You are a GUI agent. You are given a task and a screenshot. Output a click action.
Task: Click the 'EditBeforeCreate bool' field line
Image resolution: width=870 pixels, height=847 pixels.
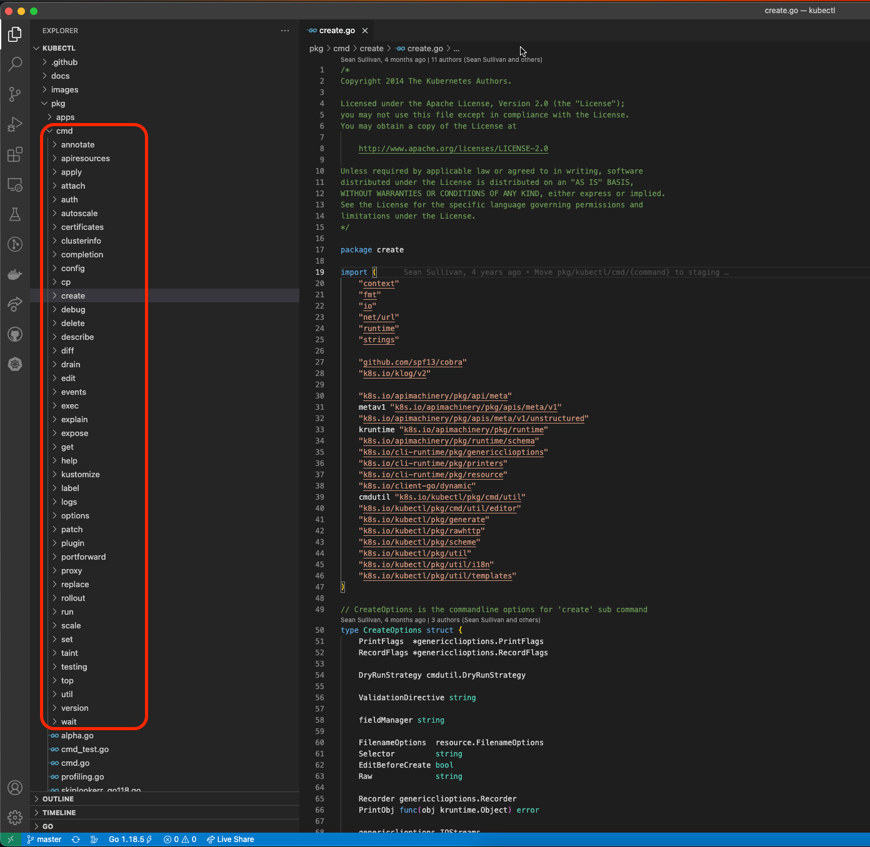[406, 765]
